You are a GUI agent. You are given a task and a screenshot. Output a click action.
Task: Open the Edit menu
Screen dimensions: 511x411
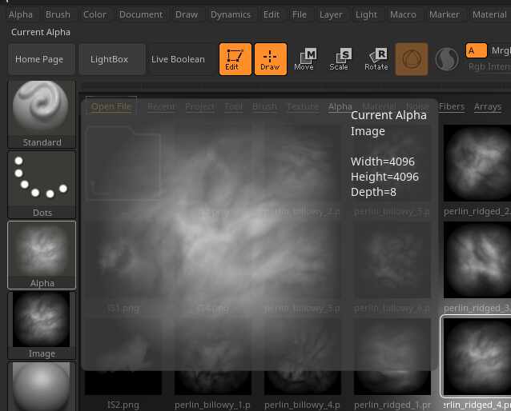[x=272, y=14]
